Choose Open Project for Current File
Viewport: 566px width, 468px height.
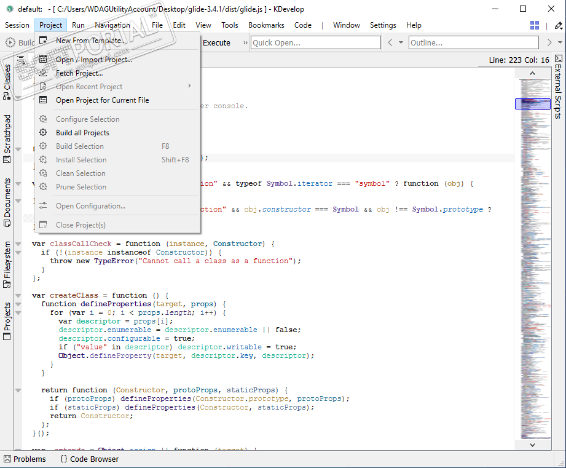tap(102, 100)
